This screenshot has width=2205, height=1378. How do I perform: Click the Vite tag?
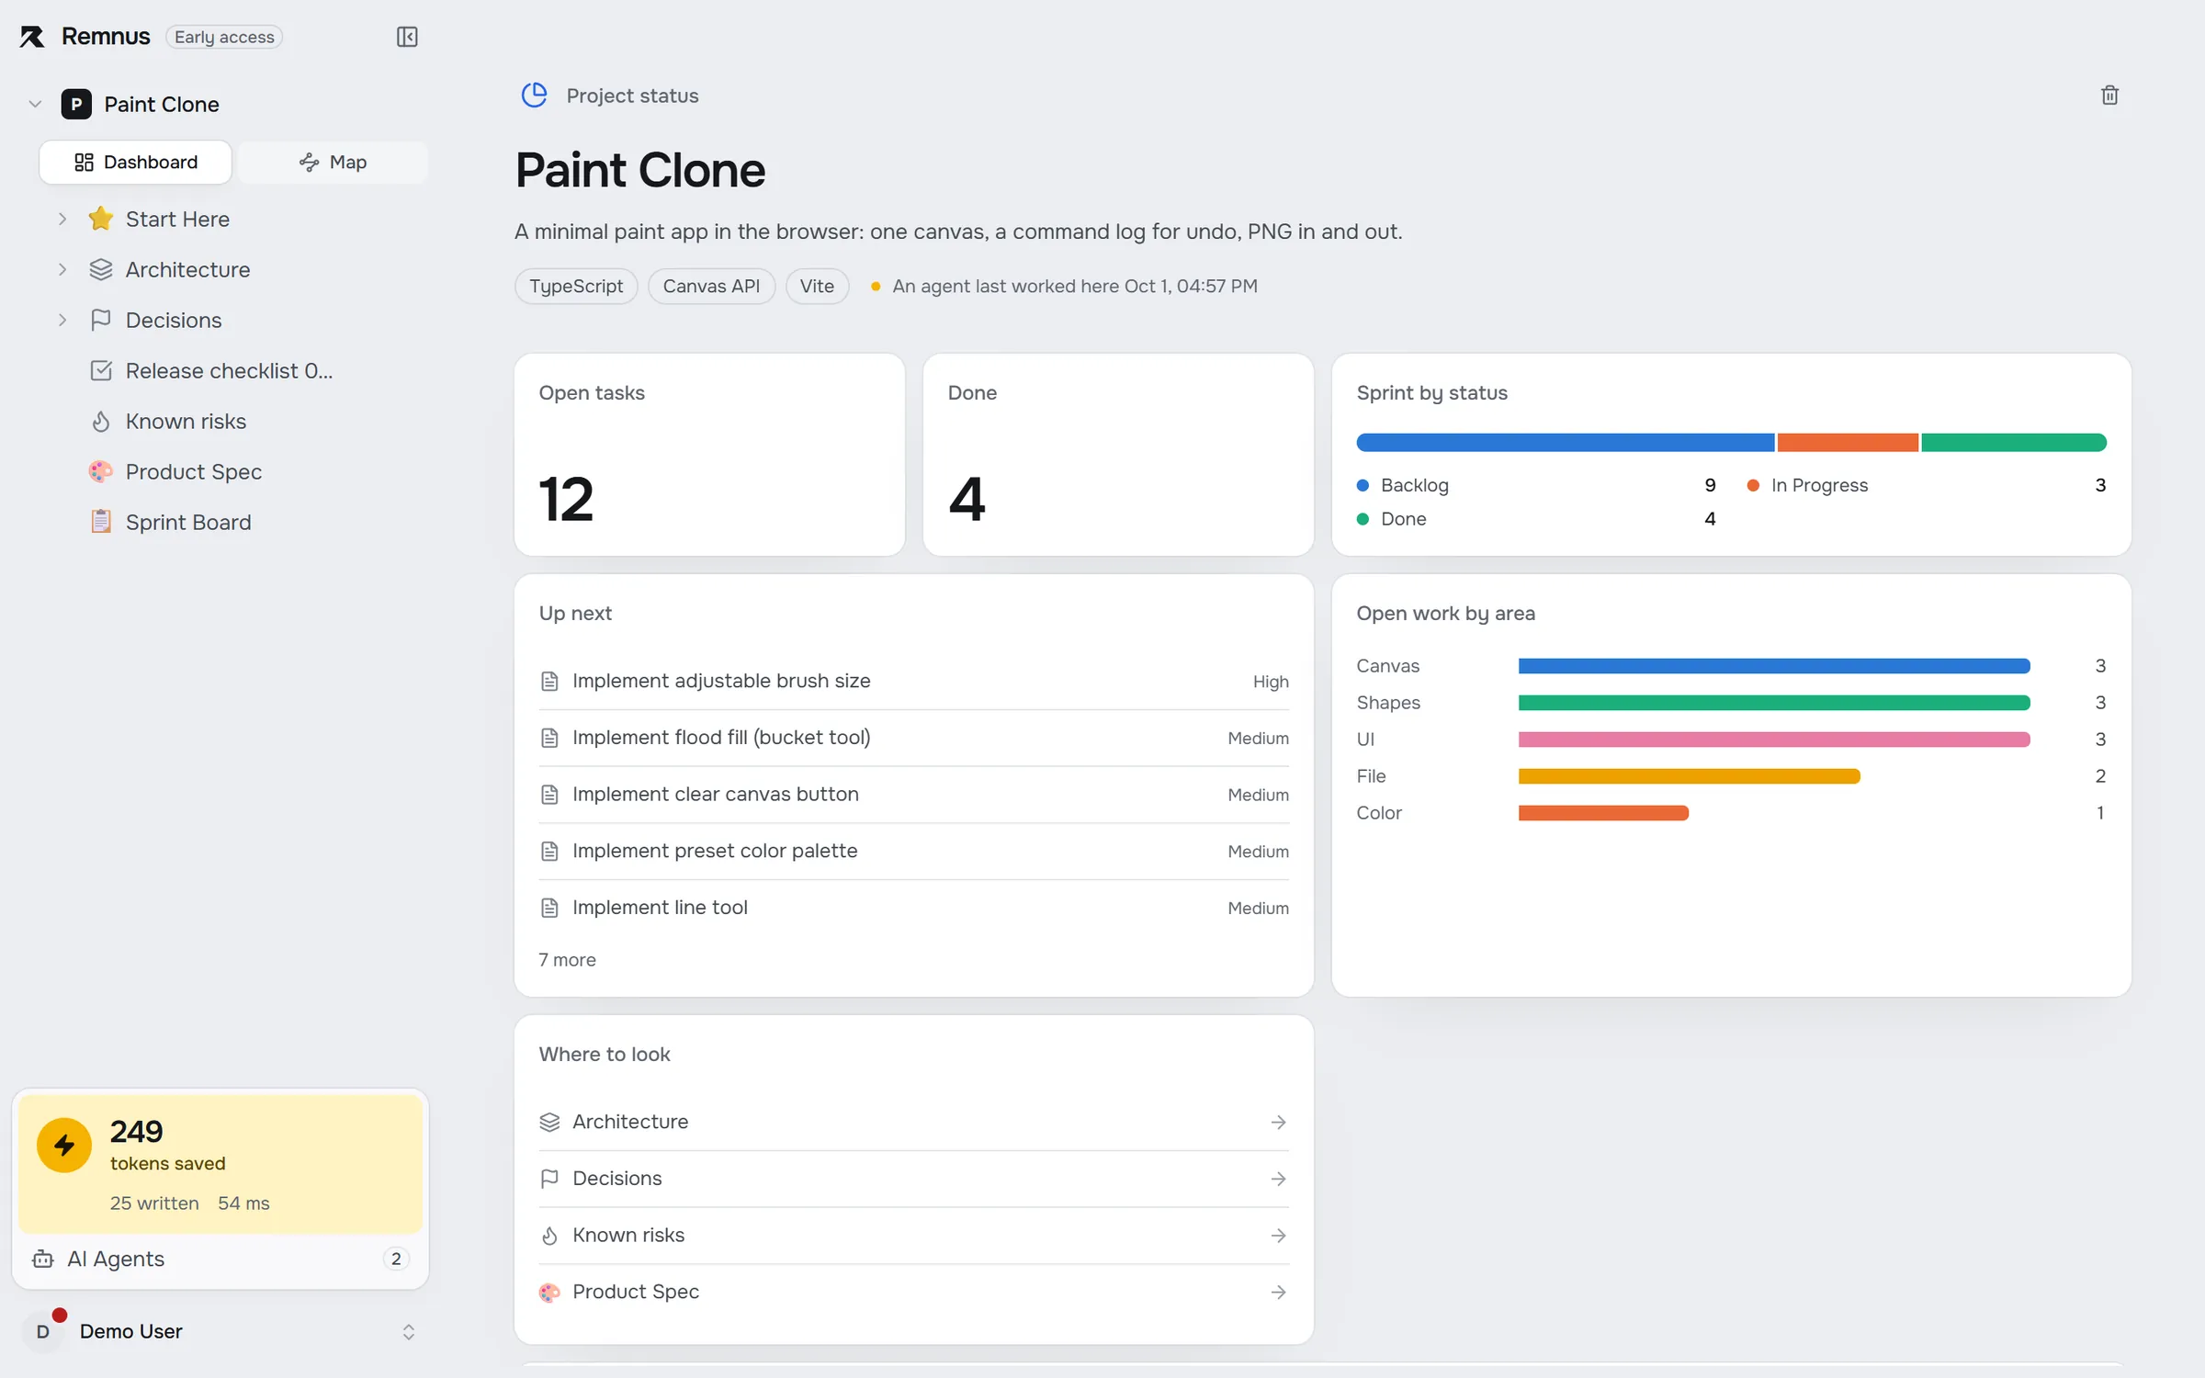click(x=817, y=286)
